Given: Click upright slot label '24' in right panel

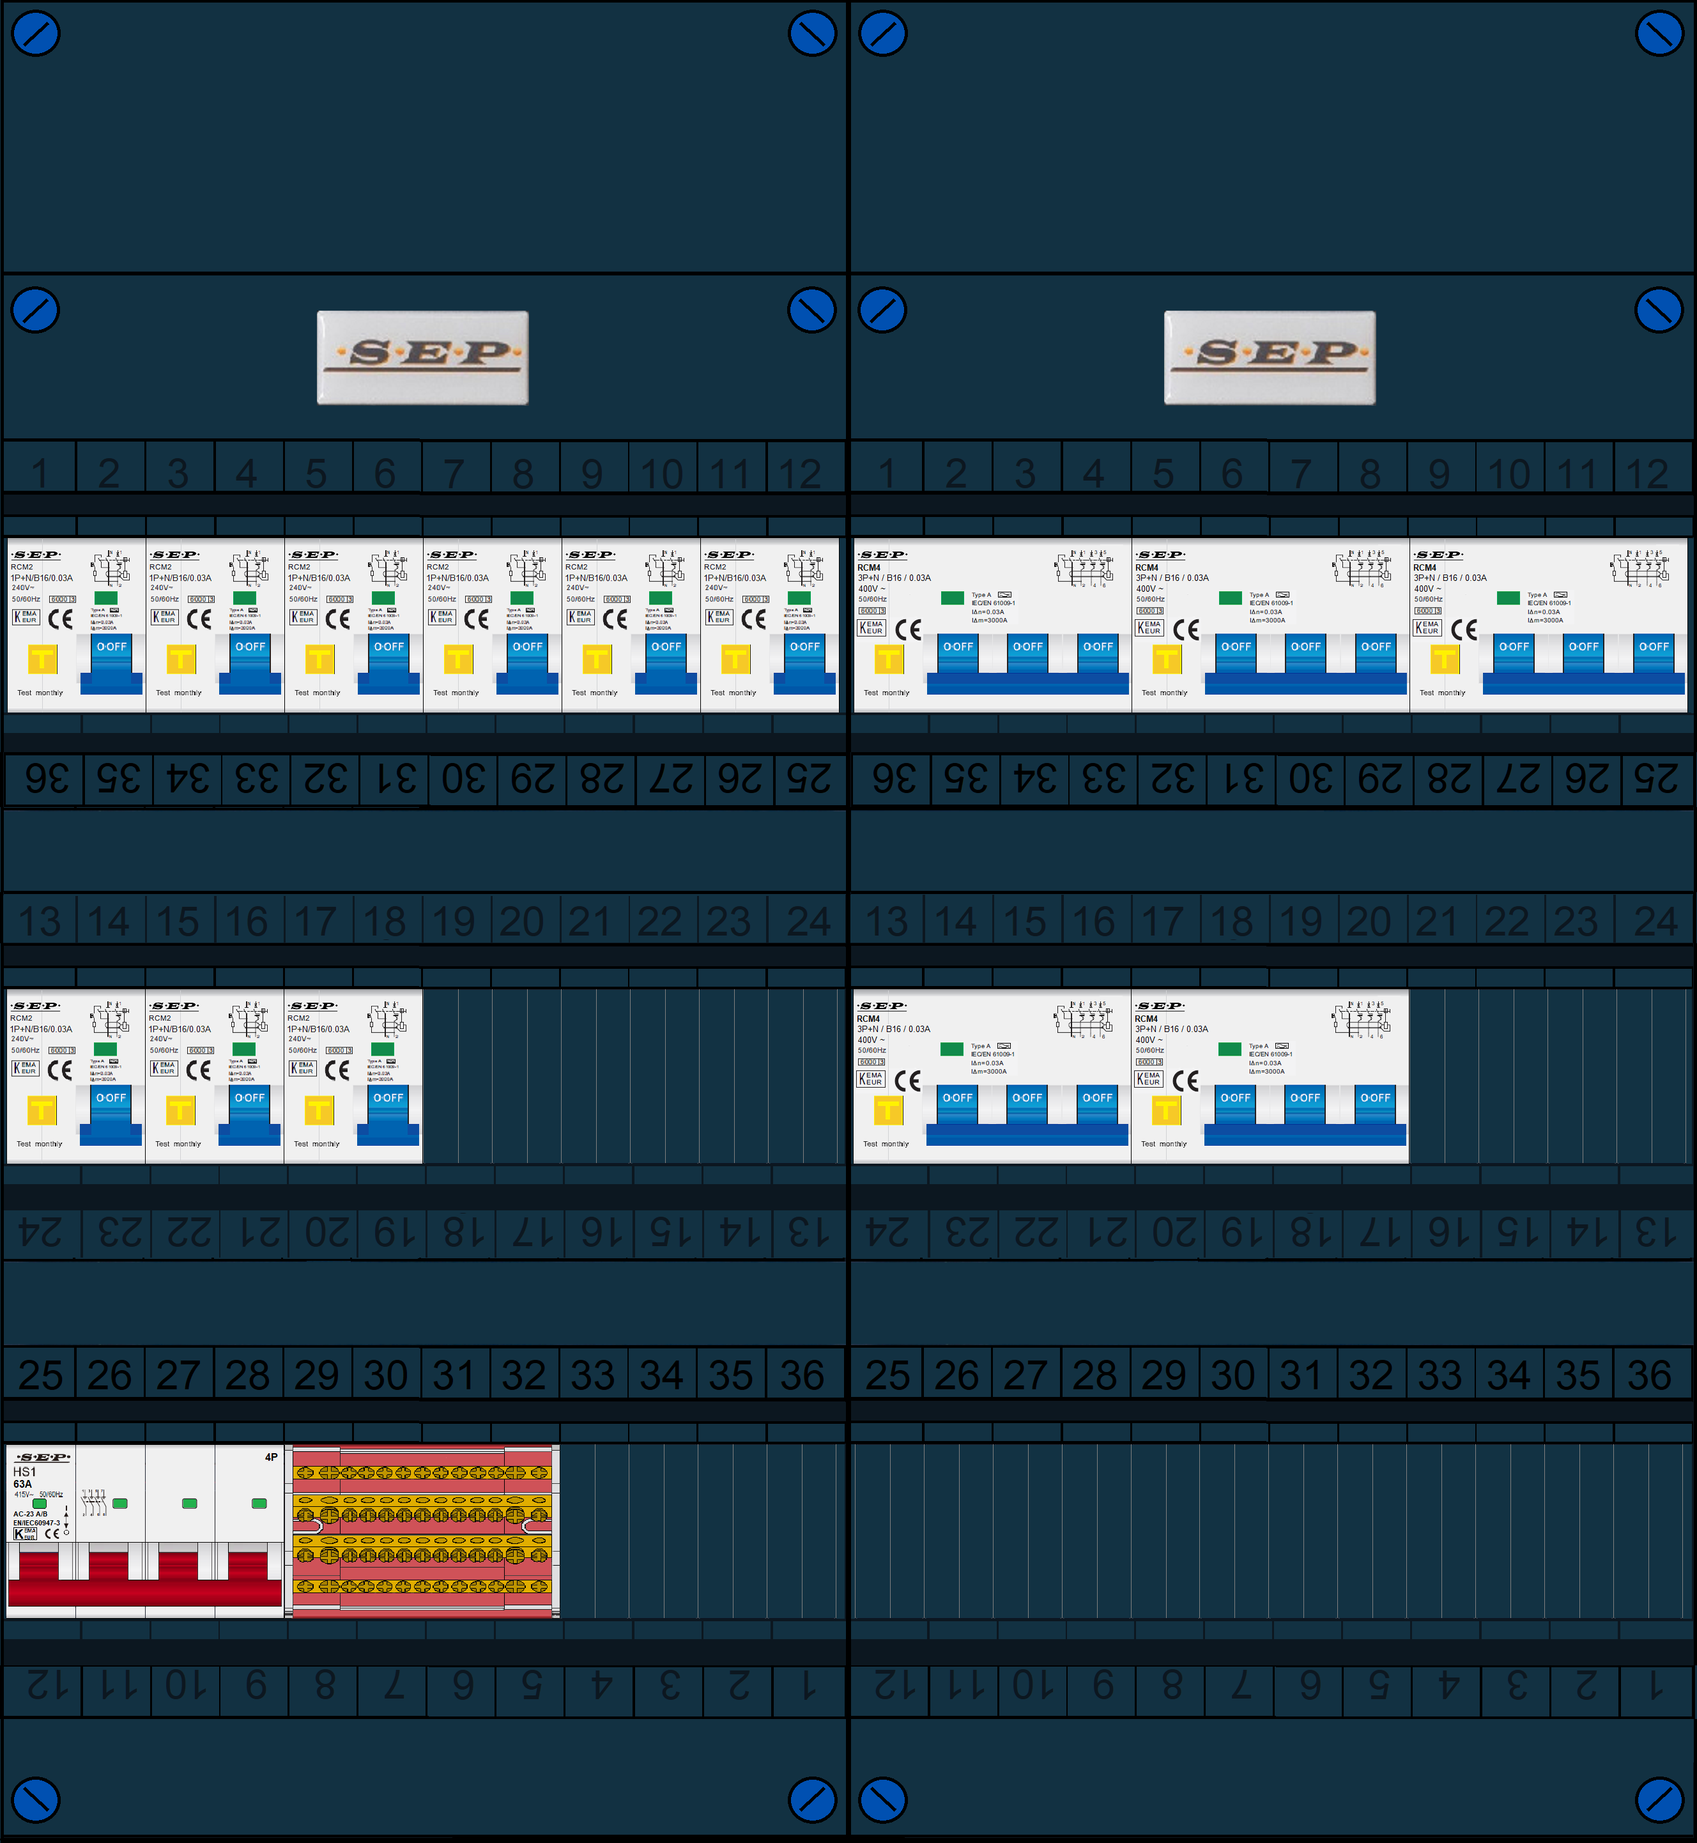Looking at the screenshot, I should coord(1655,922).
